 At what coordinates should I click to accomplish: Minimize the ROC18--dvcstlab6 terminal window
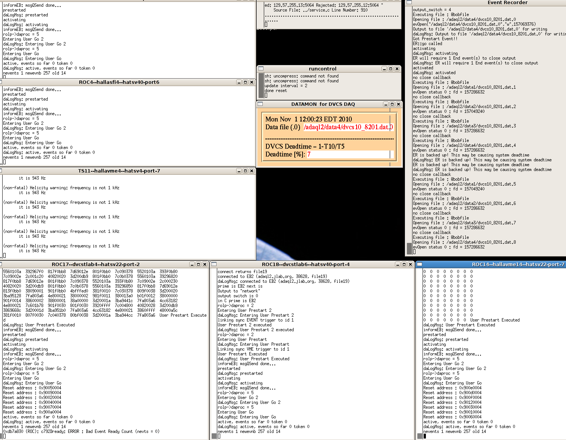(398, 264)
